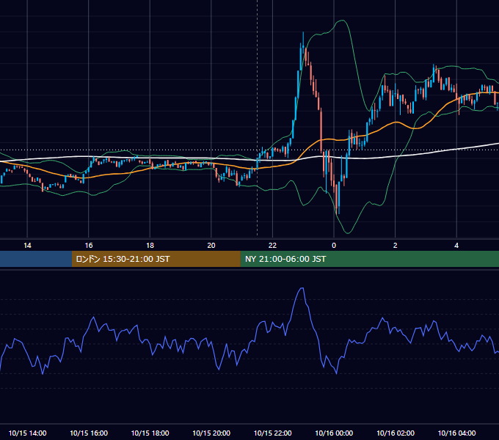499x440 pixels.
Task: Click the tallest blue candlestick spike's top
Action: (x=303, y=32)
